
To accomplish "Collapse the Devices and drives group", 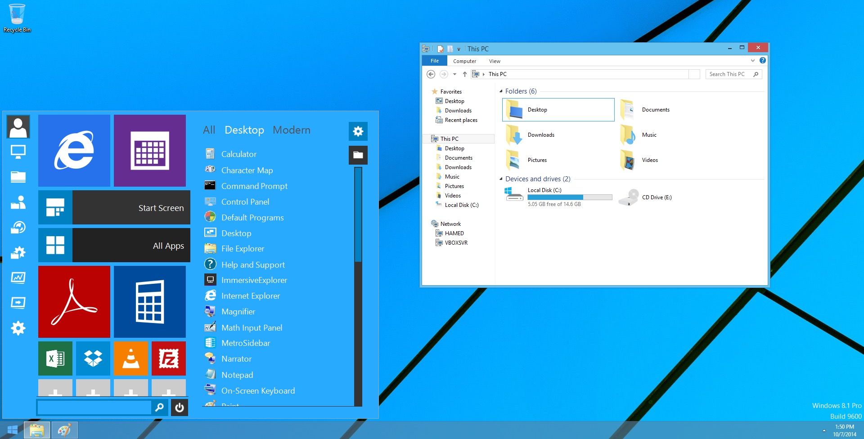I will [501, 179].
